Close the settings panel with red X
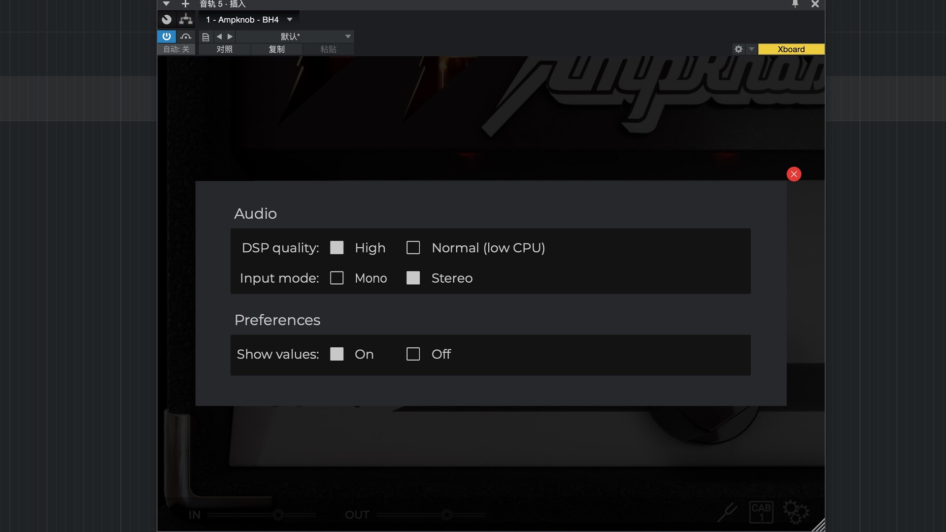946x532 pixels. pyautogui.click(x=794, y=174)
